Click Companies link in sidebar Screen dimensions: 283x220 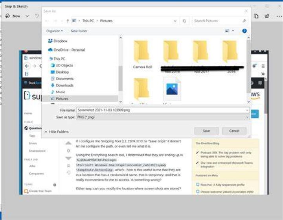[x=36, y=174]
